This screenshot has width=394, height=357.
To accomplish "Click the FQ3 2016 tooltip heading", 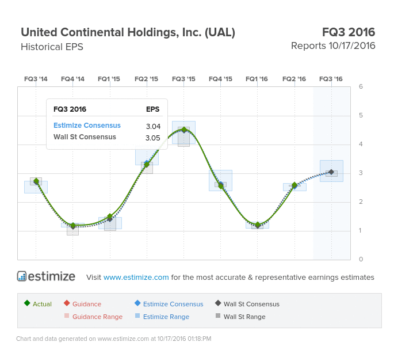I will click(x=70, y=109).
